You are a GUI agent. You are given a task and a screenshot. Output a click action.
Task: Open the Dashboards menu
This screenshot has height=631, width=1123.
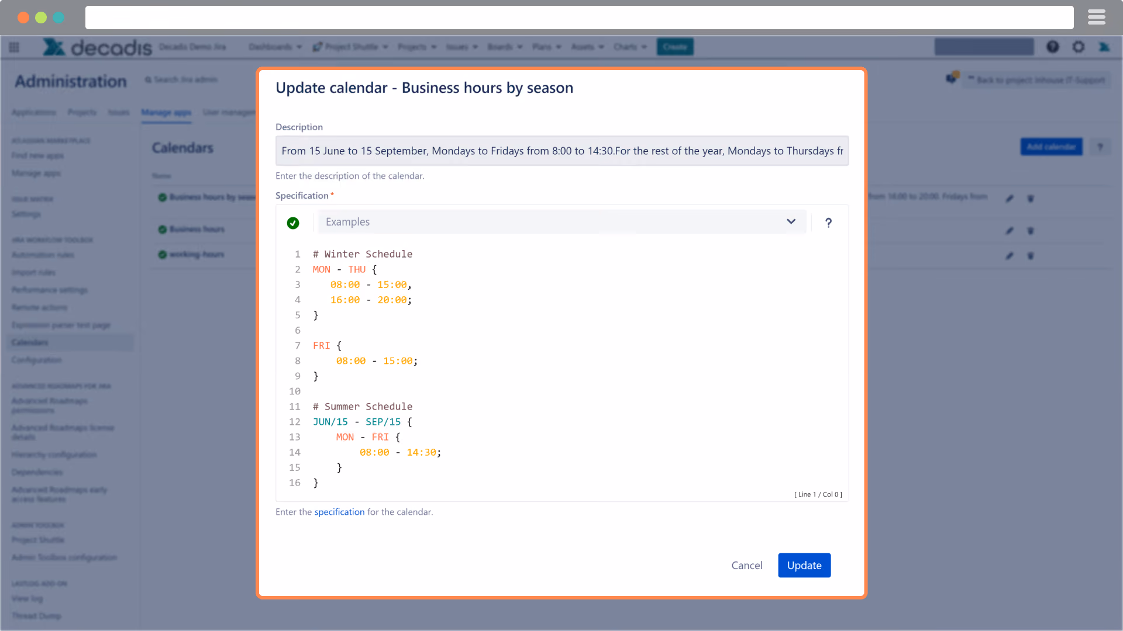(275, 47)
